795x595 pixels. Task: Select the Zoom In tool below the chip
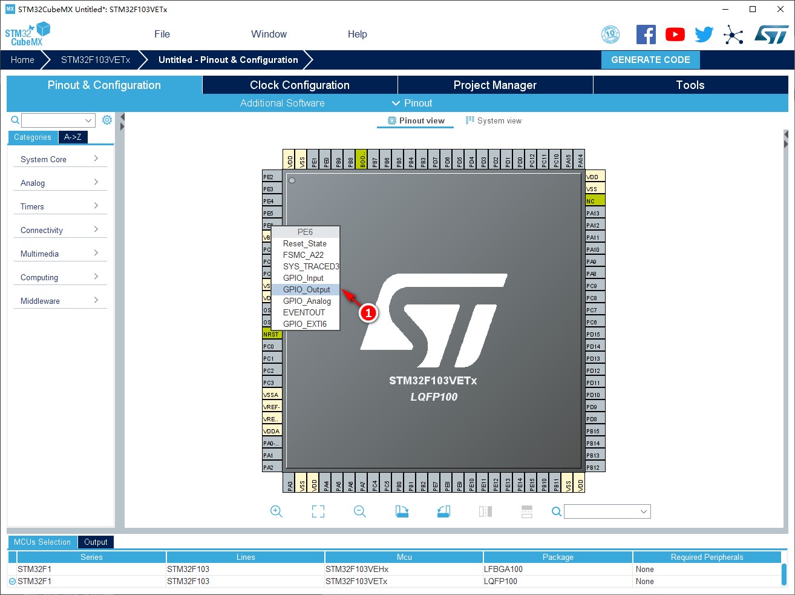click(x=276, y=511)
